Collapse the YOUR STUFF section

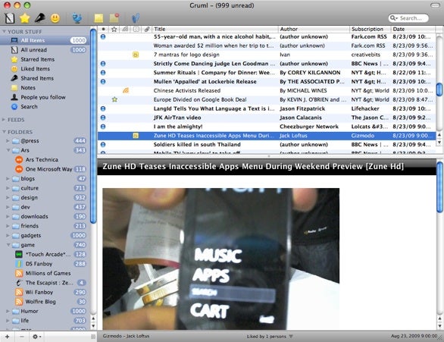(x=4, y=31)
